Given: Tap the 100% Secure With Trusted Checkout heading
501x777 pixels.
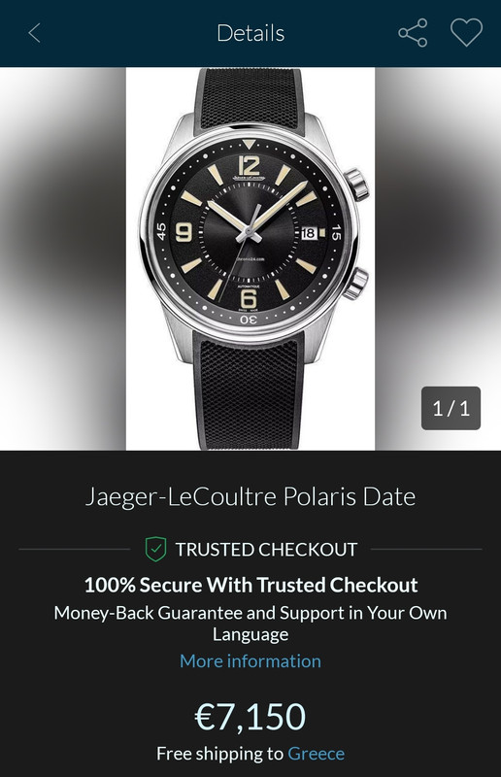Looking at the screenshot, I should click(250, 586).
